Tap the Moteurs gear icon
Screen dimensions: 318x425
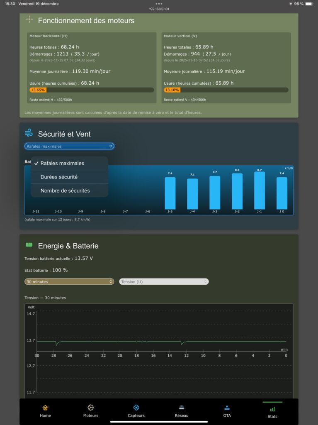coord(91,408)
